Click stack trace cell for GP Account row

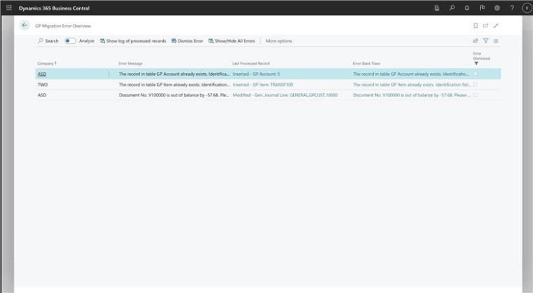[411, 74]
